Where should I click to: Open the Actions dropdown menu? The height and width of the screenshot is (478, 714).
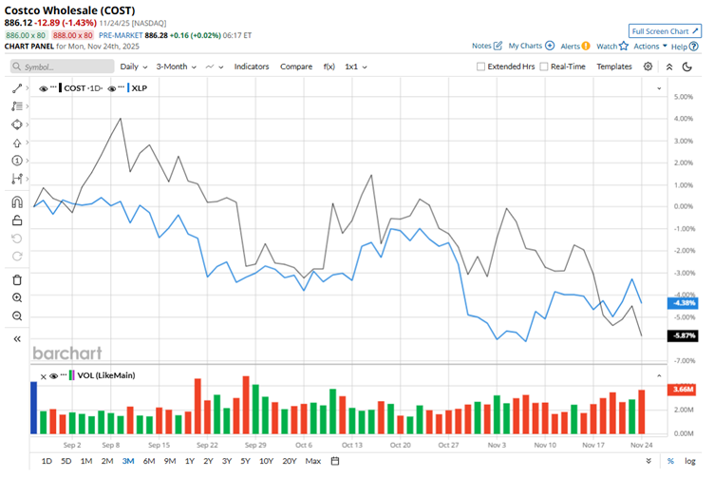pyautogui.click(x=649, y=46)
